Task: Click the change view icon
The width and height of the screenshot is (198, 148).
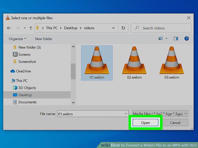Action: pyautogui.click(x=160, y=38)
